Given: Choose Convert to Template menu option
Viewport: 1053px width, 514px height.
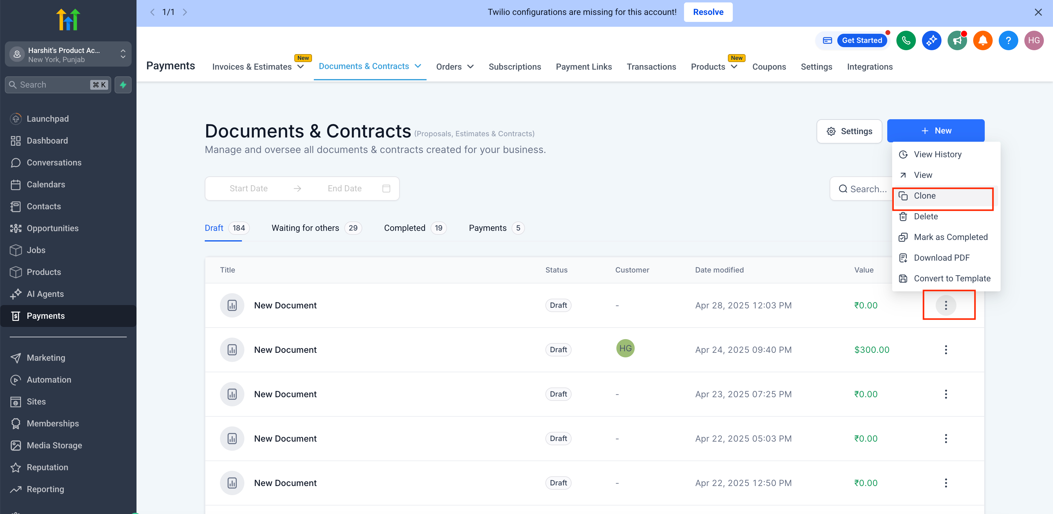Looking at the screenshot, I should (952, 279).
